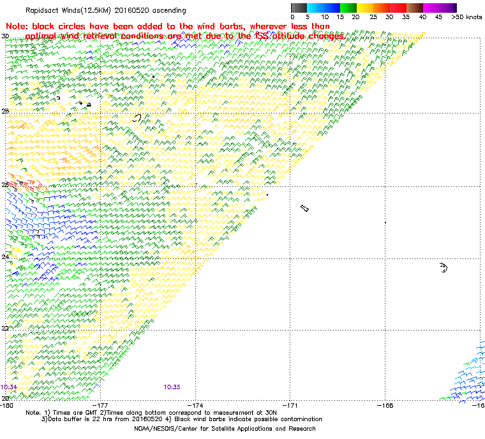The width and height of the screenshot is (485, 439).
Task: Click the title 'Rapidscat Winds(12.5KM) 20160520 ascending'
Action: [106, 10]
